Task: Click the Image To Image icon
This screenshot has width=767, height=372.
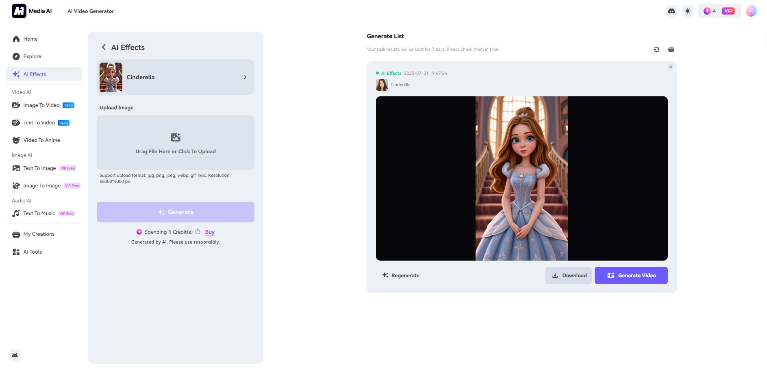Action: coord(16,186)
